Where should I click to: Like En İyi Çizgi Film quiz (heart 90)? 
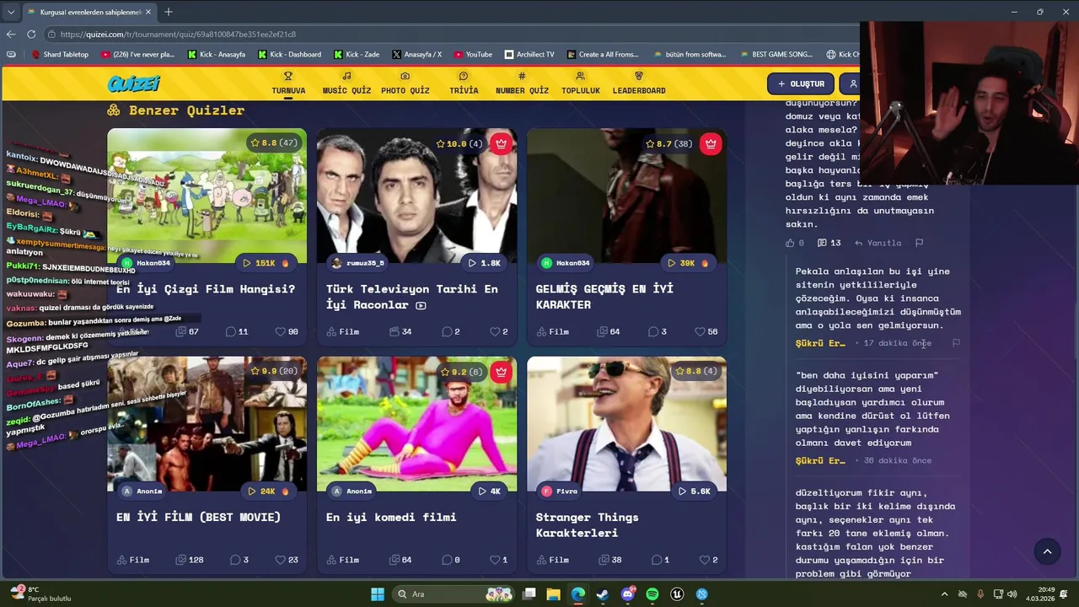click(287, 331)
